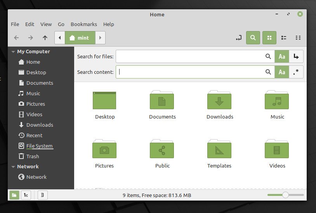The width and height of the screenshot is (316, 213).
Task: Switch to compact view
Action: [x=298, y=38]
